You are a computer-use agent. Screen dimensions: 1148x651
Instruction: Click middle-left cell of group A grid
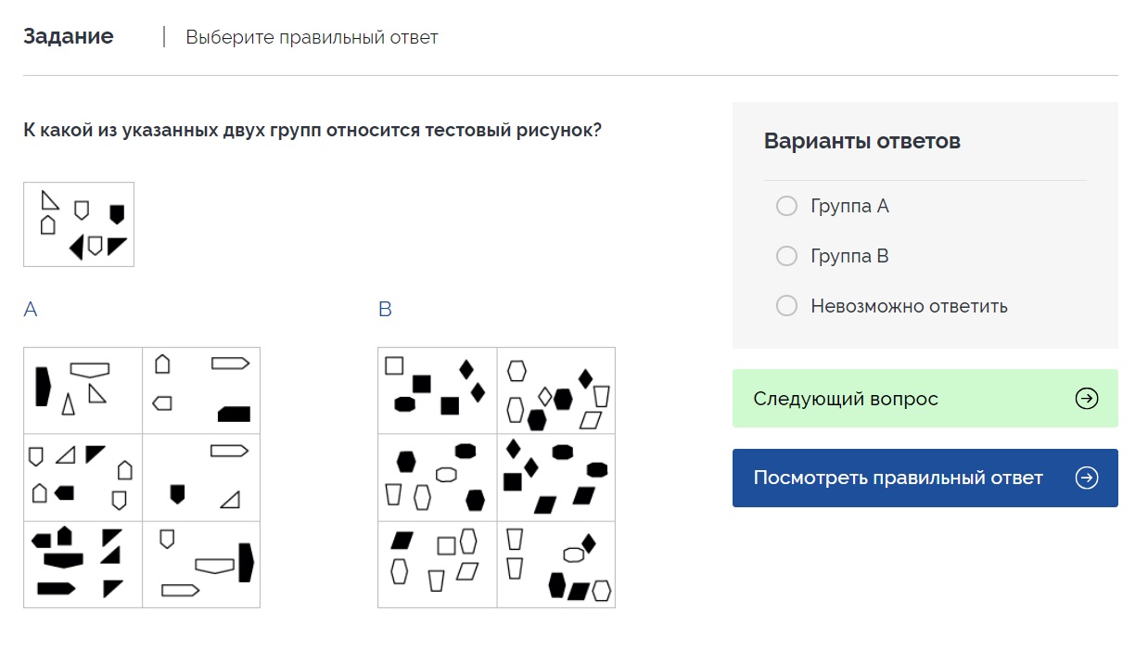point(83,477)
